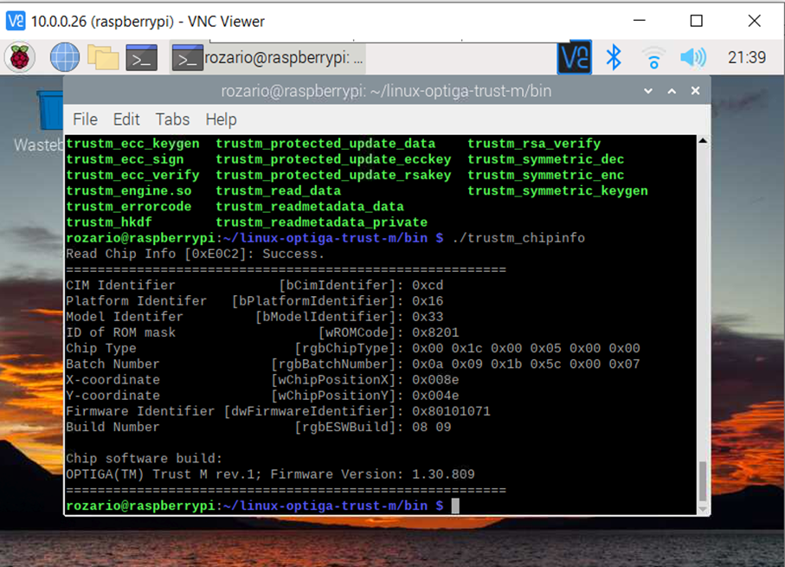Open the Tabs menu in the terminal
The image size is (785, 567).
click(172, 119)
